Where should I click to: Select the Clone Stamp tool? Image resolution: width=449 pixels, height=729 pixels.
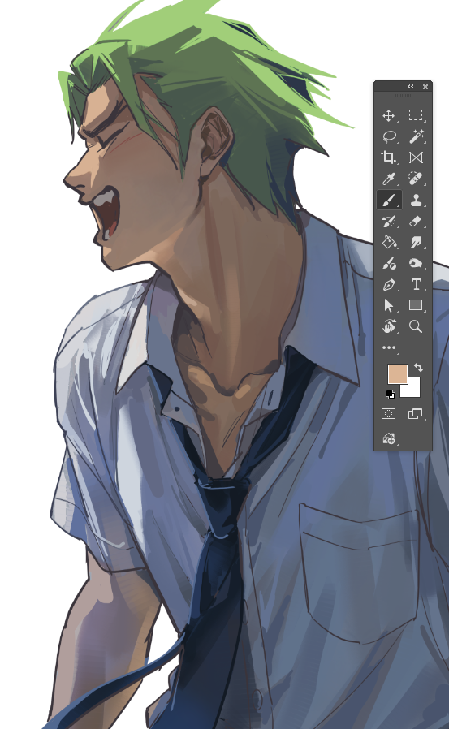(x=416, y=201)
